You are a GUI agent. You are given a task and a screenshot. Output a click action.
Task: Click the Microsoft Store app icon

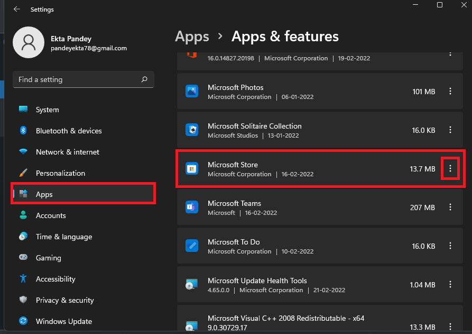coord(191,169)
